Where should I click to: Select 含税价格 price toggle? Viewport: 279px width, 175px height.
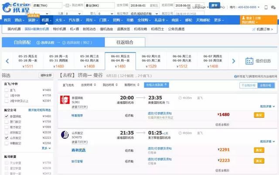pos(265,86)
